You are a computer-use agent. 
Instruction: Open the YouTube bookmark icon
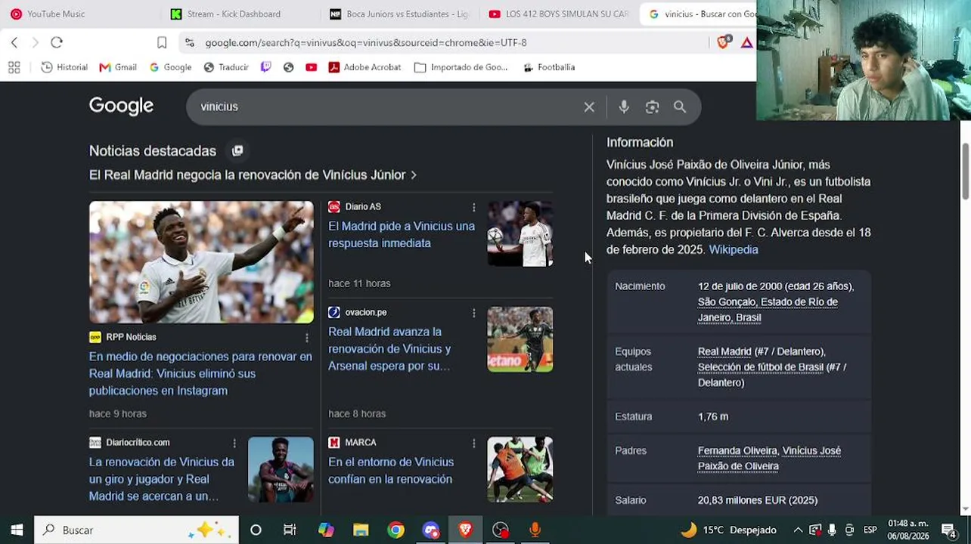pyautogui.click(x=311, y=67)
